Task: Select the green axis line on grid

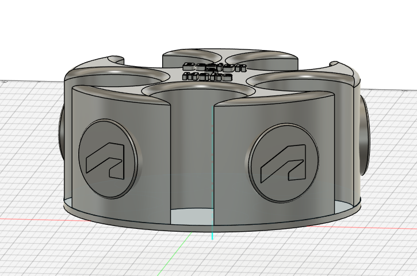Action: 175,254
